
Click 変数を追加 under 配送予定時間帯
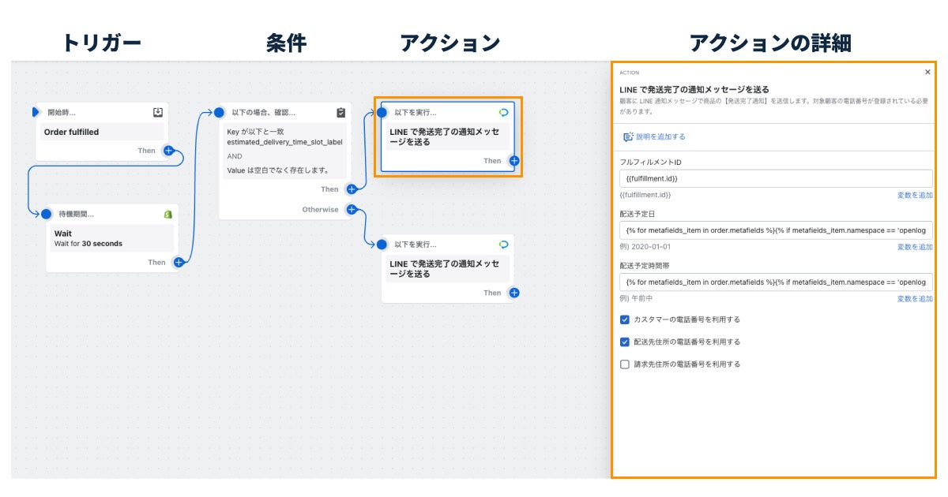(914, 299)
